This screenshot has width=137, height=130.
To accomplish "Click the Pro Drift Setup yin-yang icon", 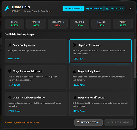I will tap(74, 97).
